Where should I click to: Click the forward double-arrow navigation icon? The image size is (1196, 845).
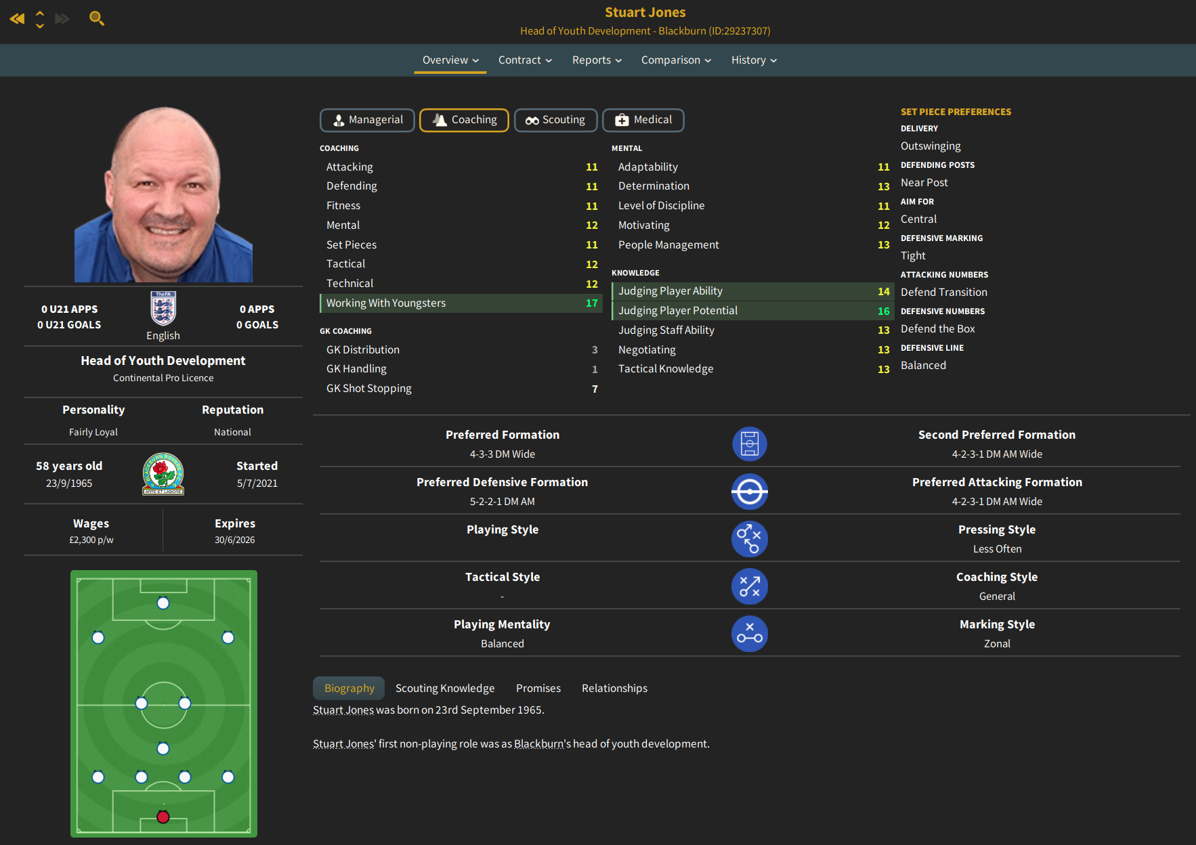62,18
